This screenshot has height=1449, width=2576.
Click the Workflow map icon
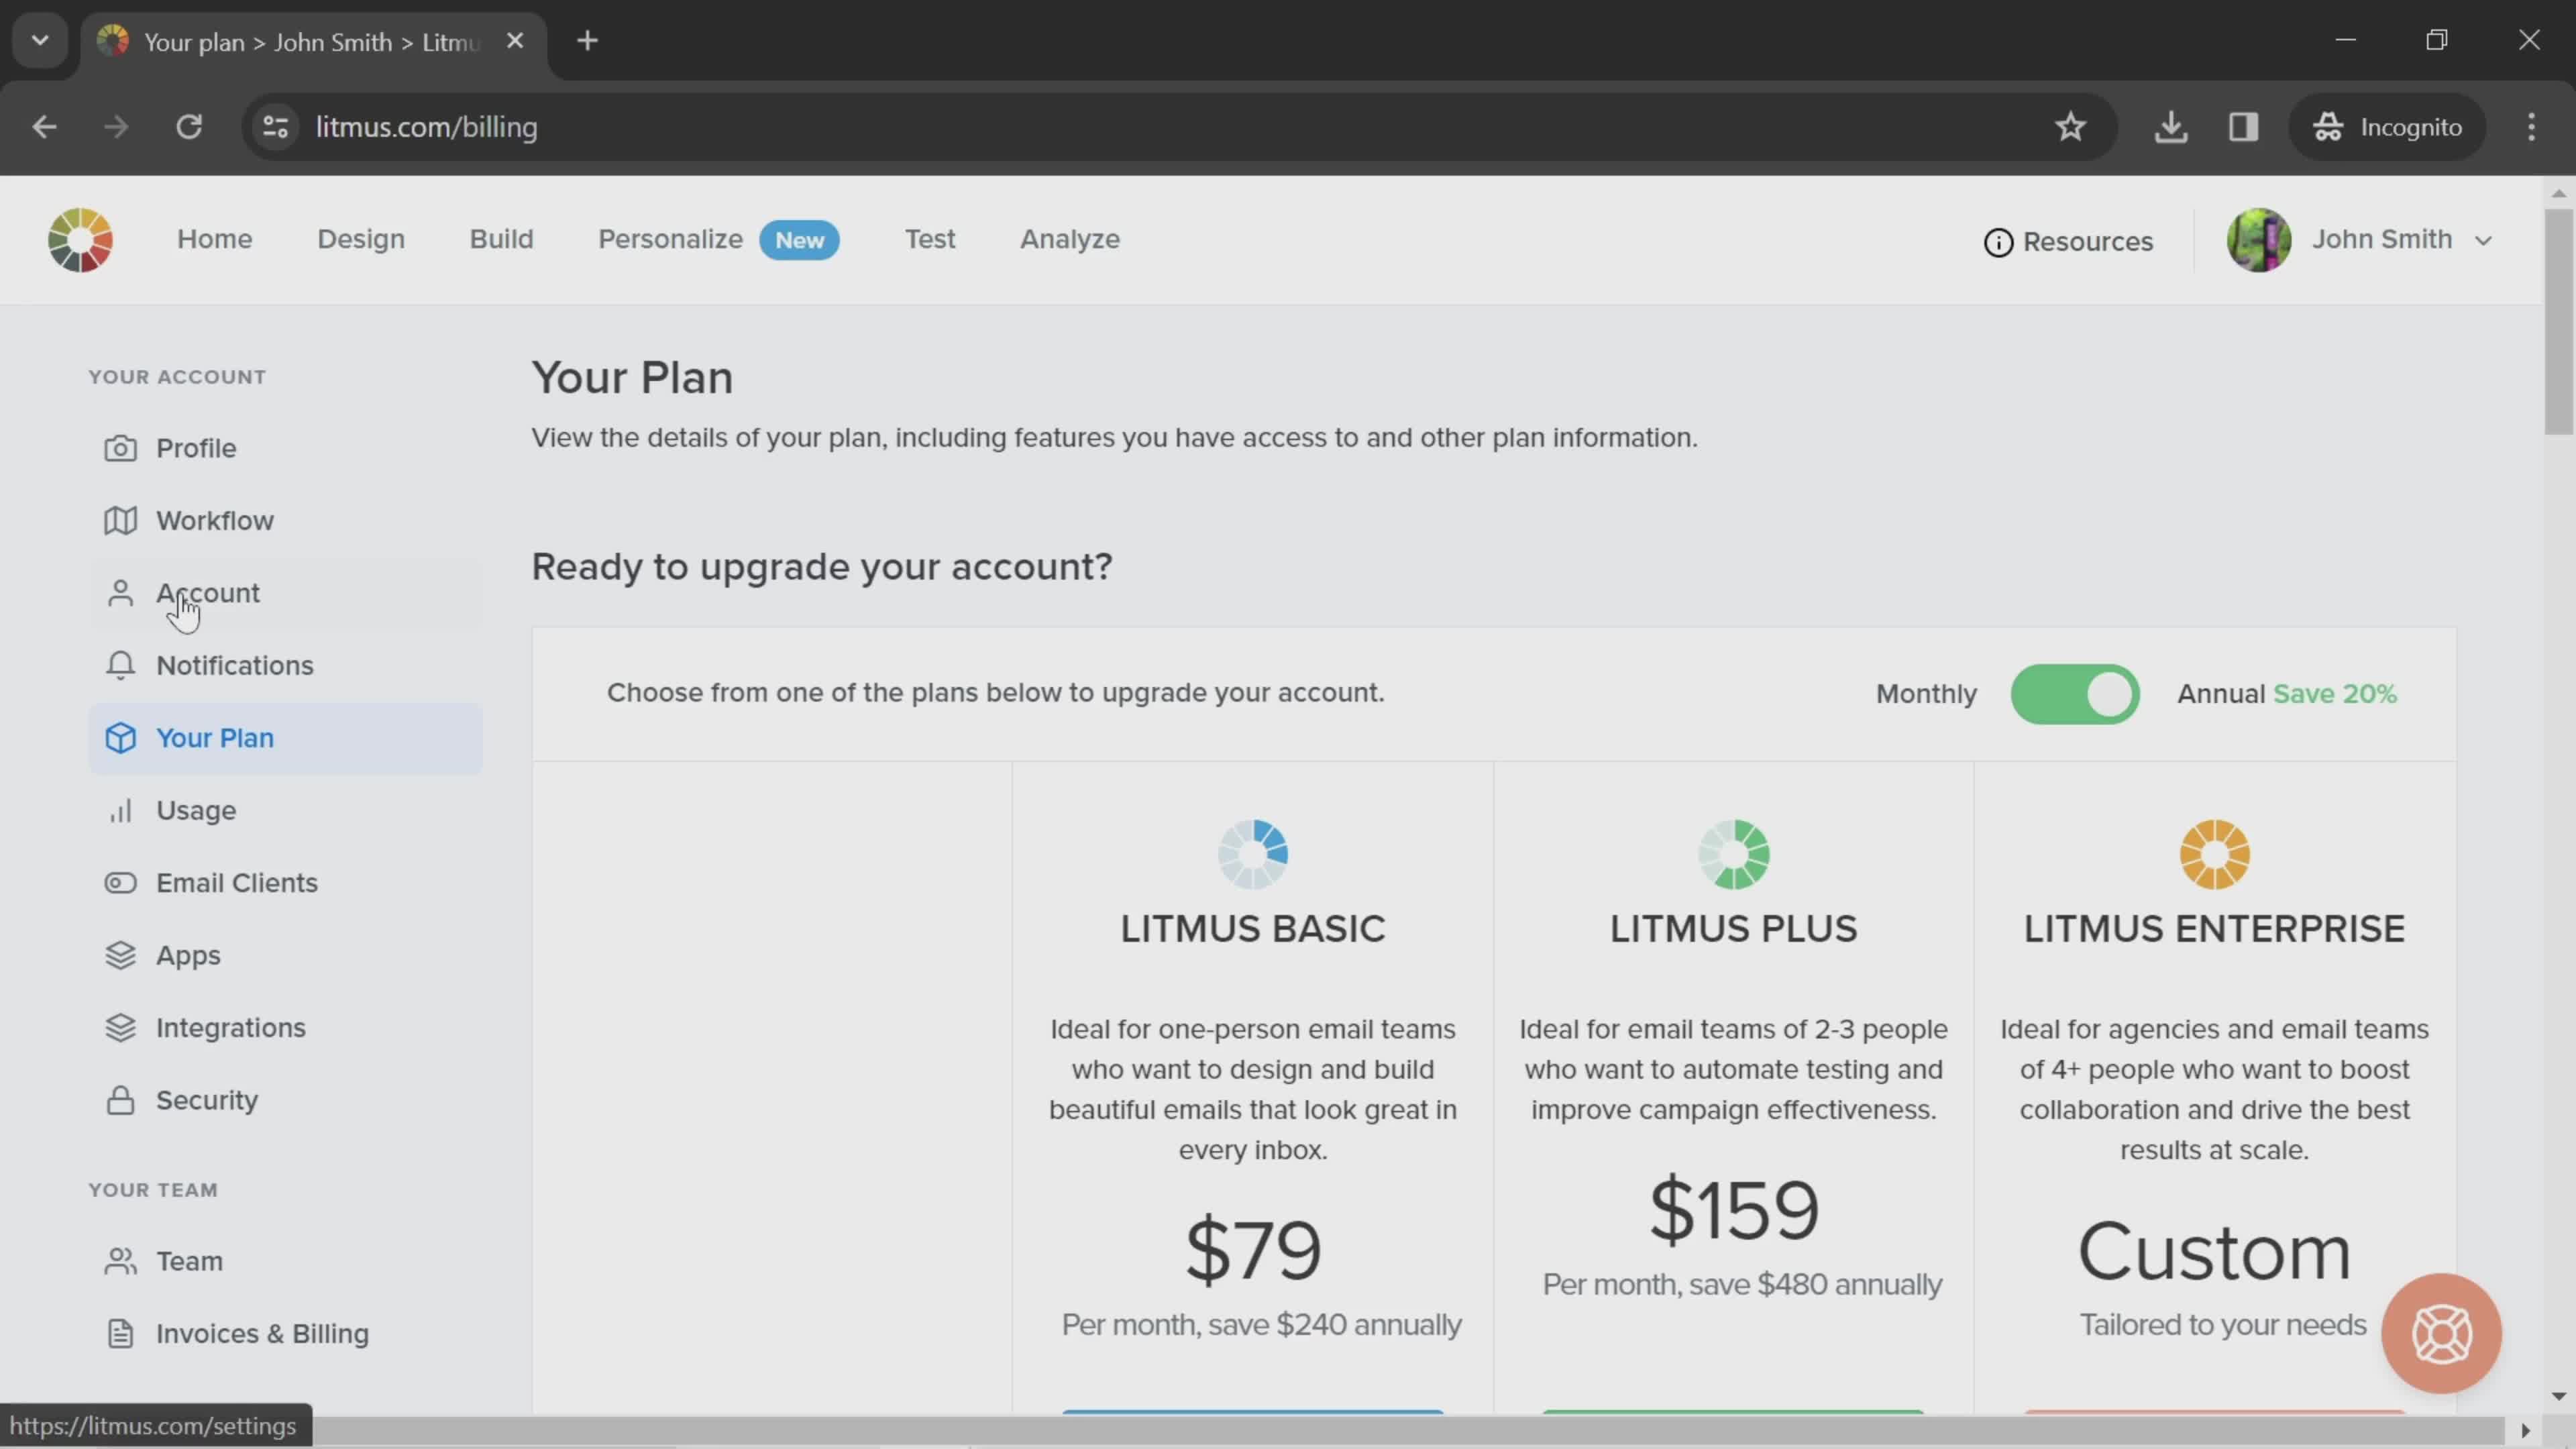(x=120, y=521)
